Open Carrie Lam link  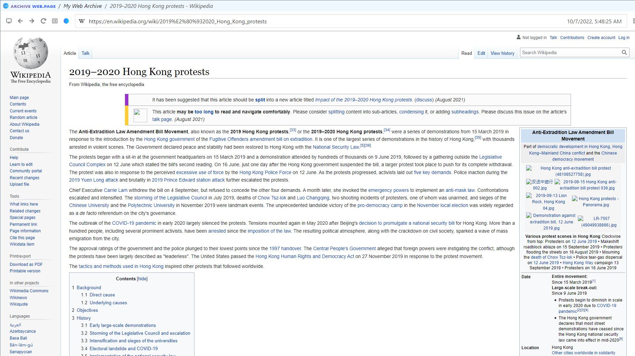[116, 190]
